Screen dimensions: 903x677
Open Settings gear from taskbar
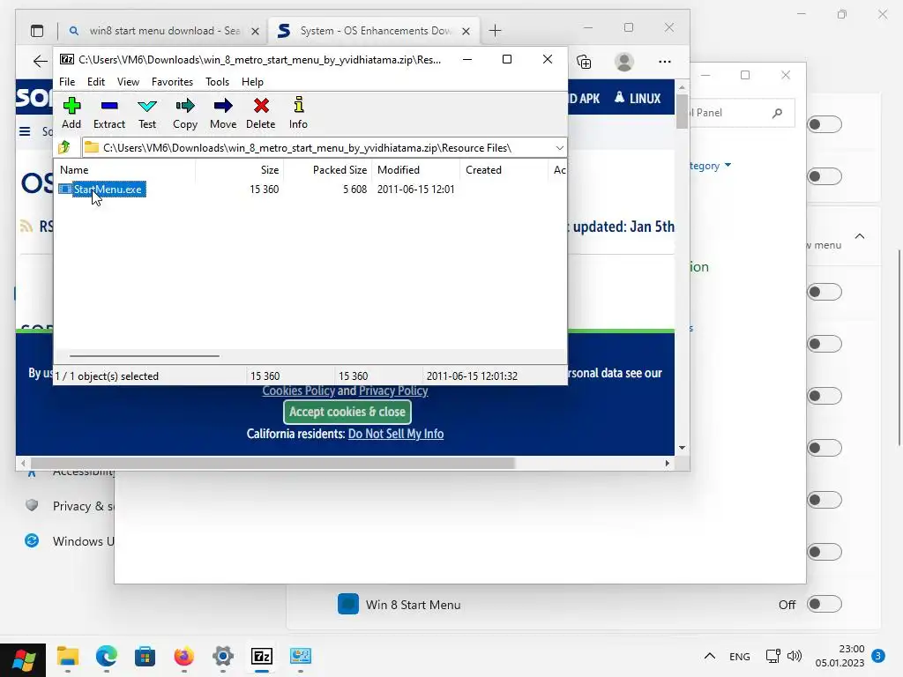pyautogui.click(x=223, y=656)
